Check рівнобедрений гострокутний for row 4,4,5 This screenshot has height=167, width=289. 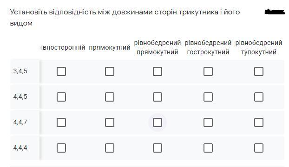click(208, 97)
